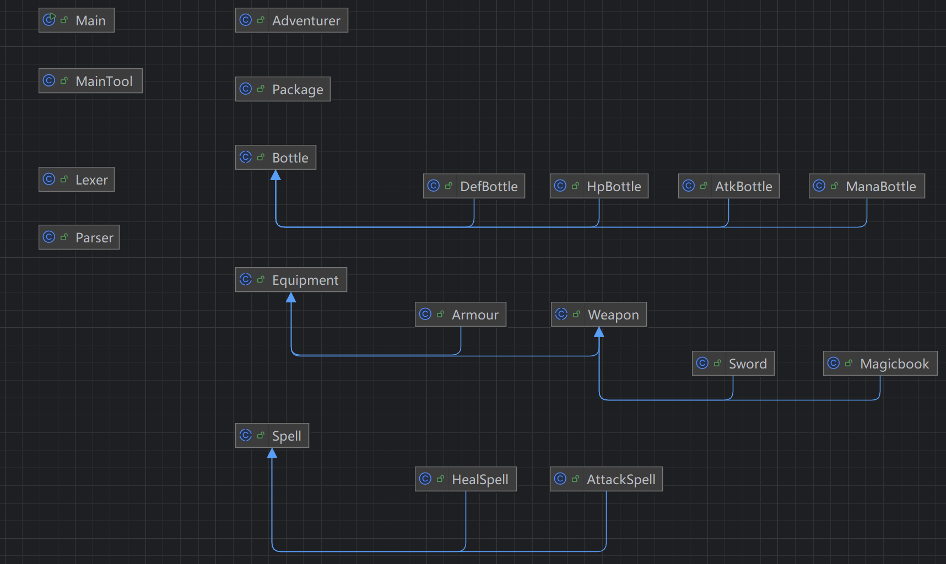Screen dimensions: 946x564
Task: Click the class icon beside Package
Action: [x=246, y=89]
